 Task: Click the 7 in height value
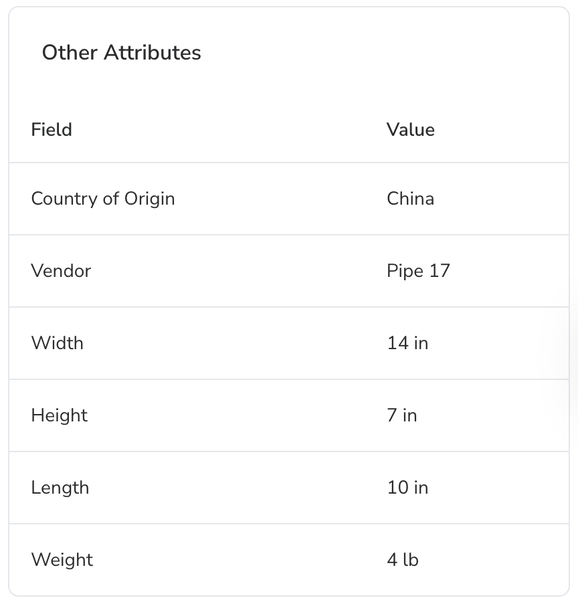[401, 415]
